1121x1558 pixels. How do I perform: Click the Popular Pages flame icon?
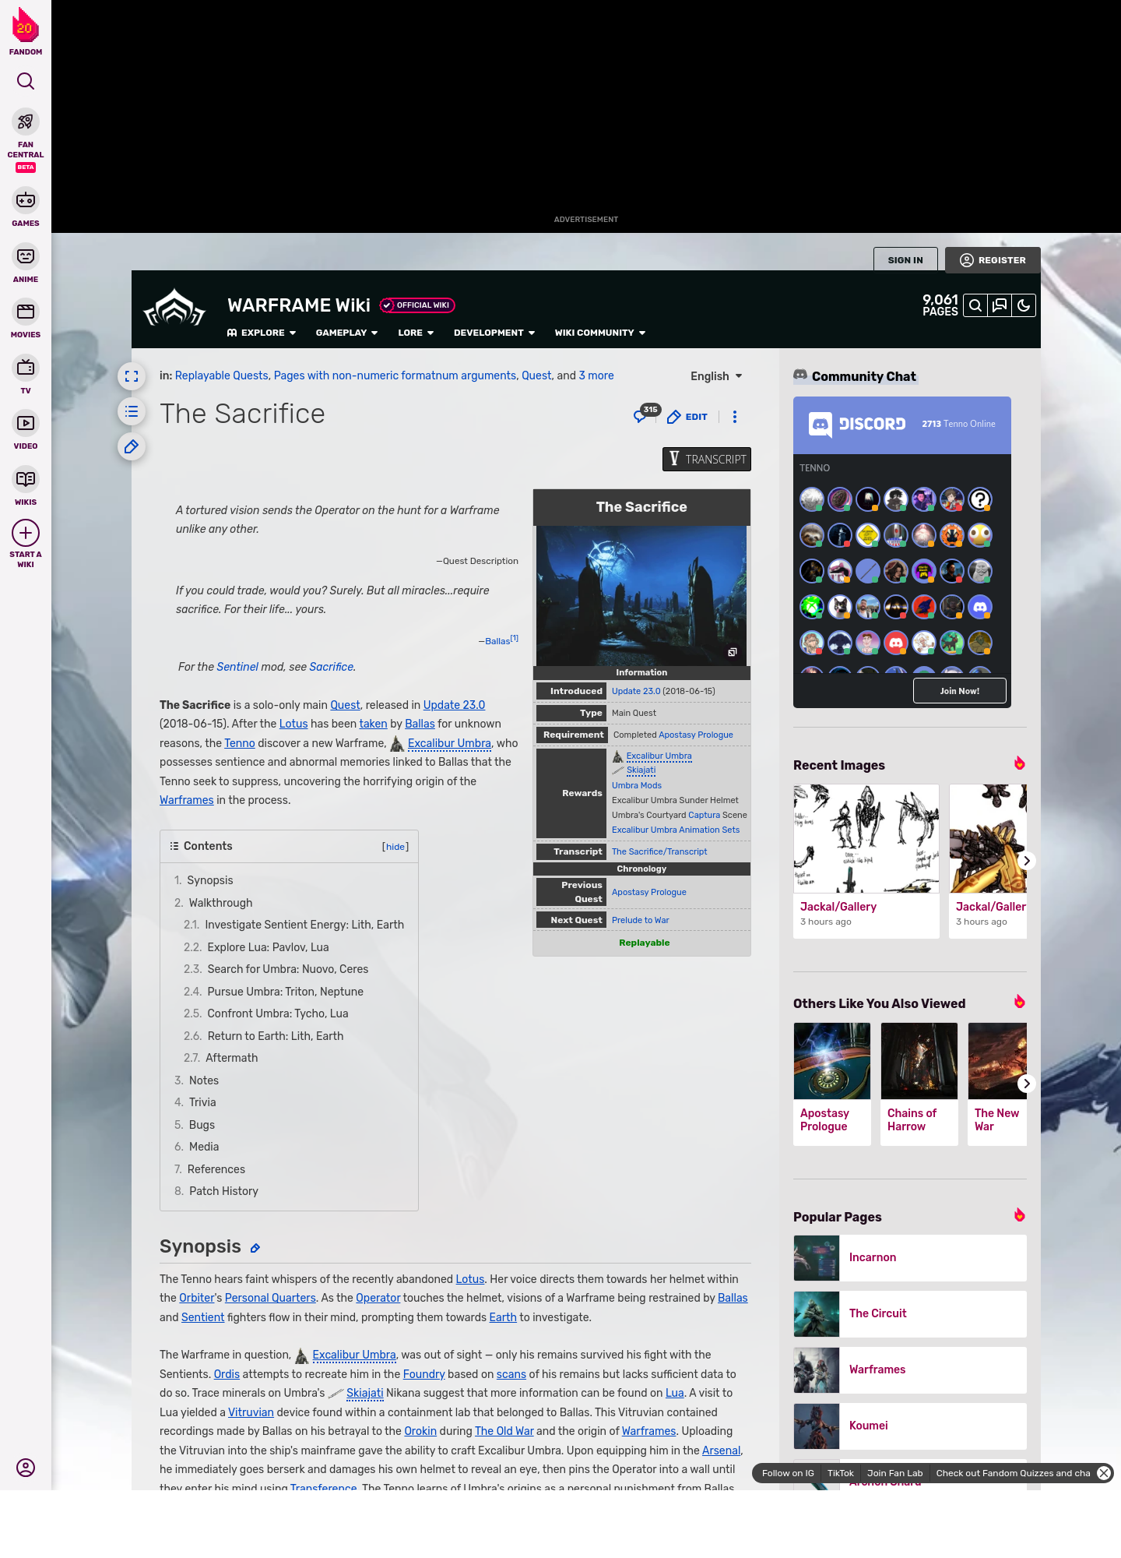[1020, 1215]
